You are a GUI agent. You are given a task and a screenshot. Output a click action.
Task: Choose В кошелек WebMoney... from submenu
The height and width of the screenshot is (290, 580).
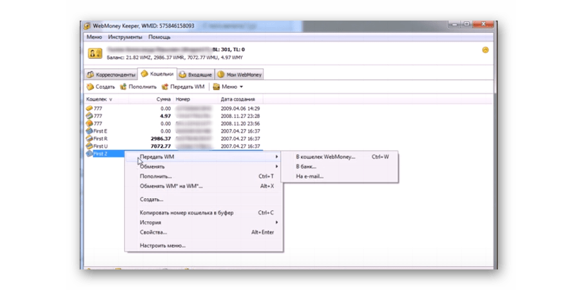(325, 157)
